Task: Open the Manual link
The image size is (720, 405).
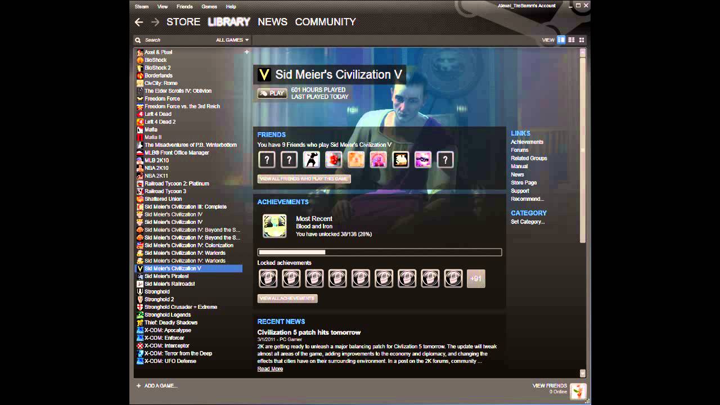Action: click(519, 166)
